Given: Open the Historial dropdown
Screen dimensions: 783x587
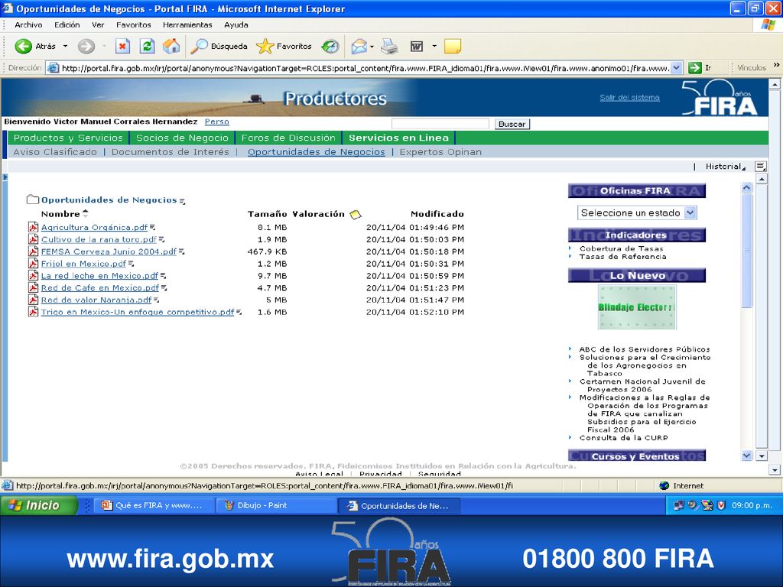Looking at the screenshot, I should (725, 167).
